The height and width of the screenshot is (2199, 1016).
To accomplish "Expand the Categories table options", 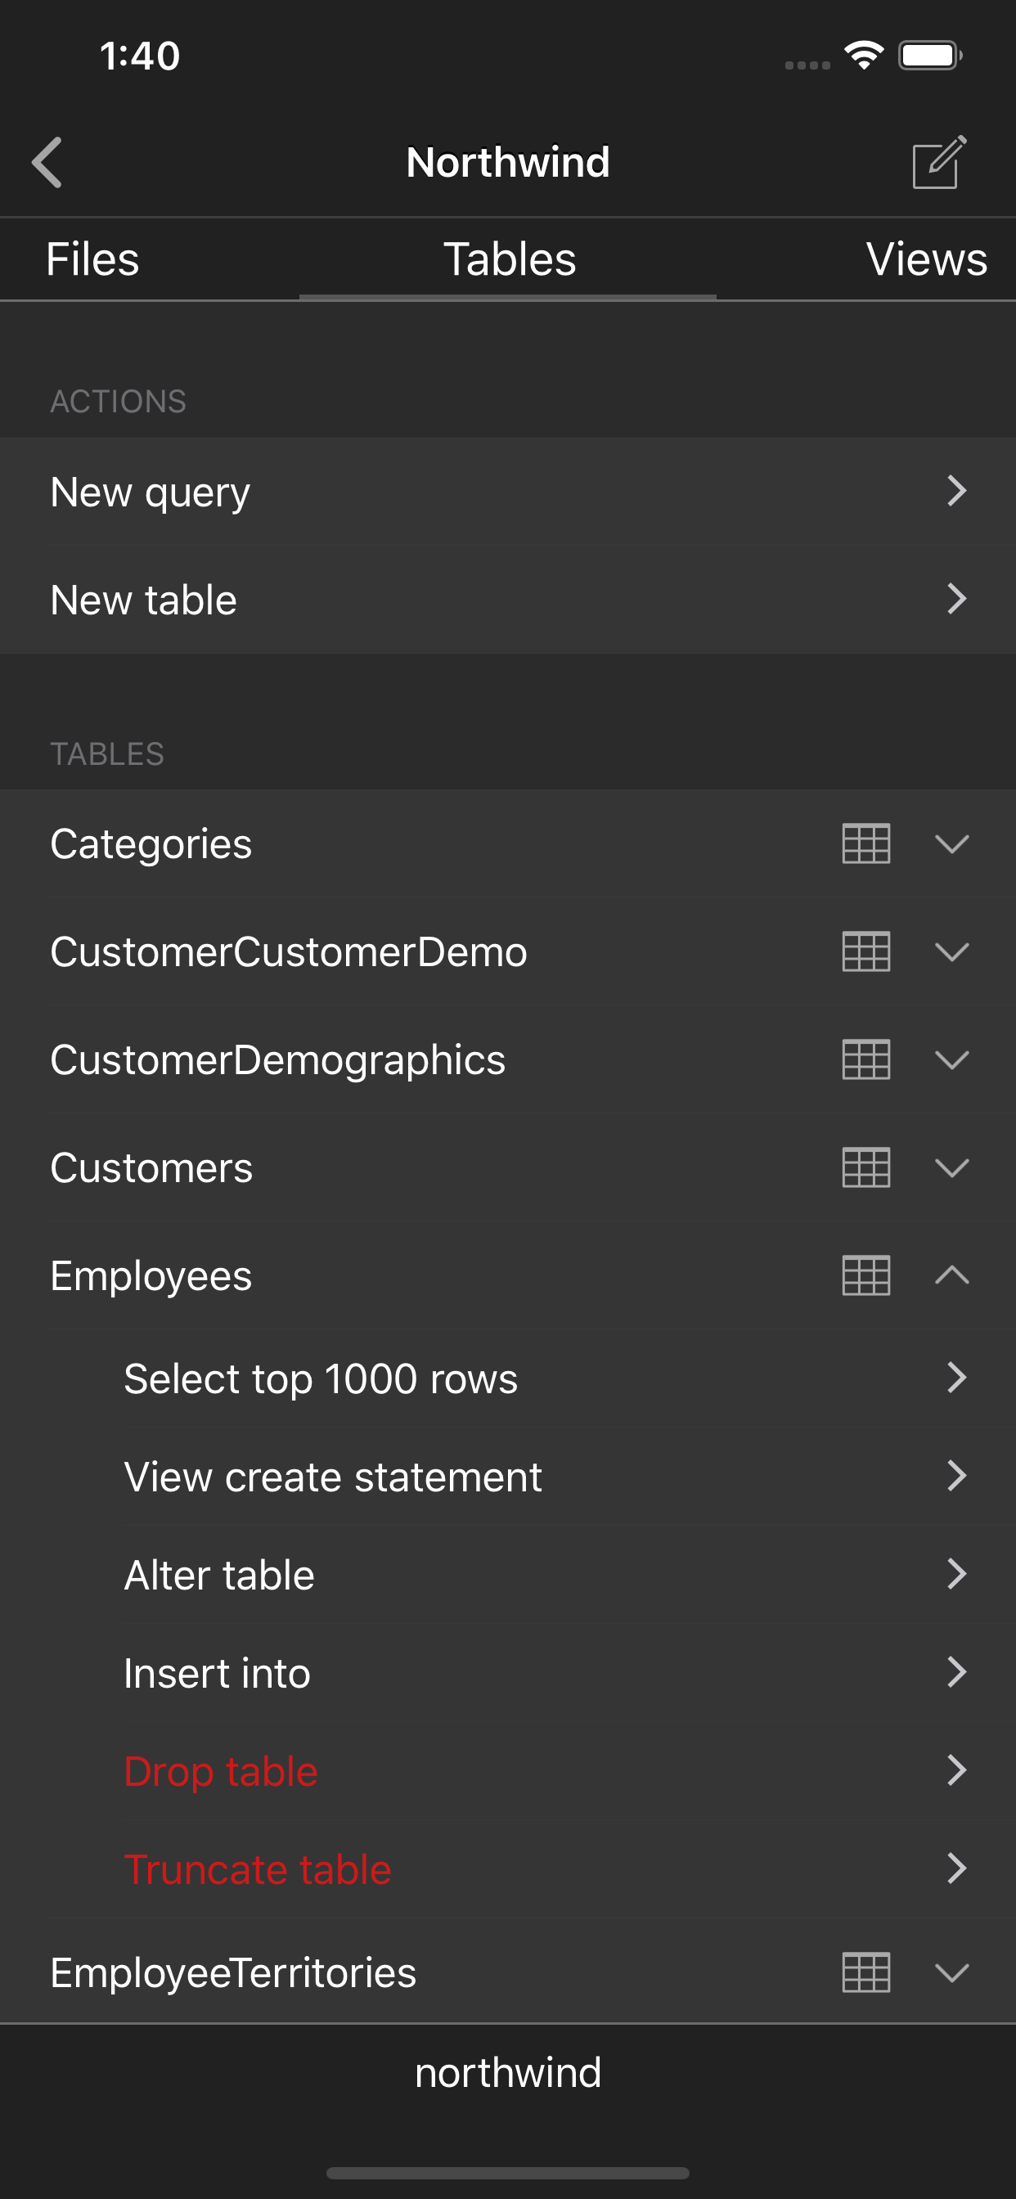I will click(x=952, y=844).
